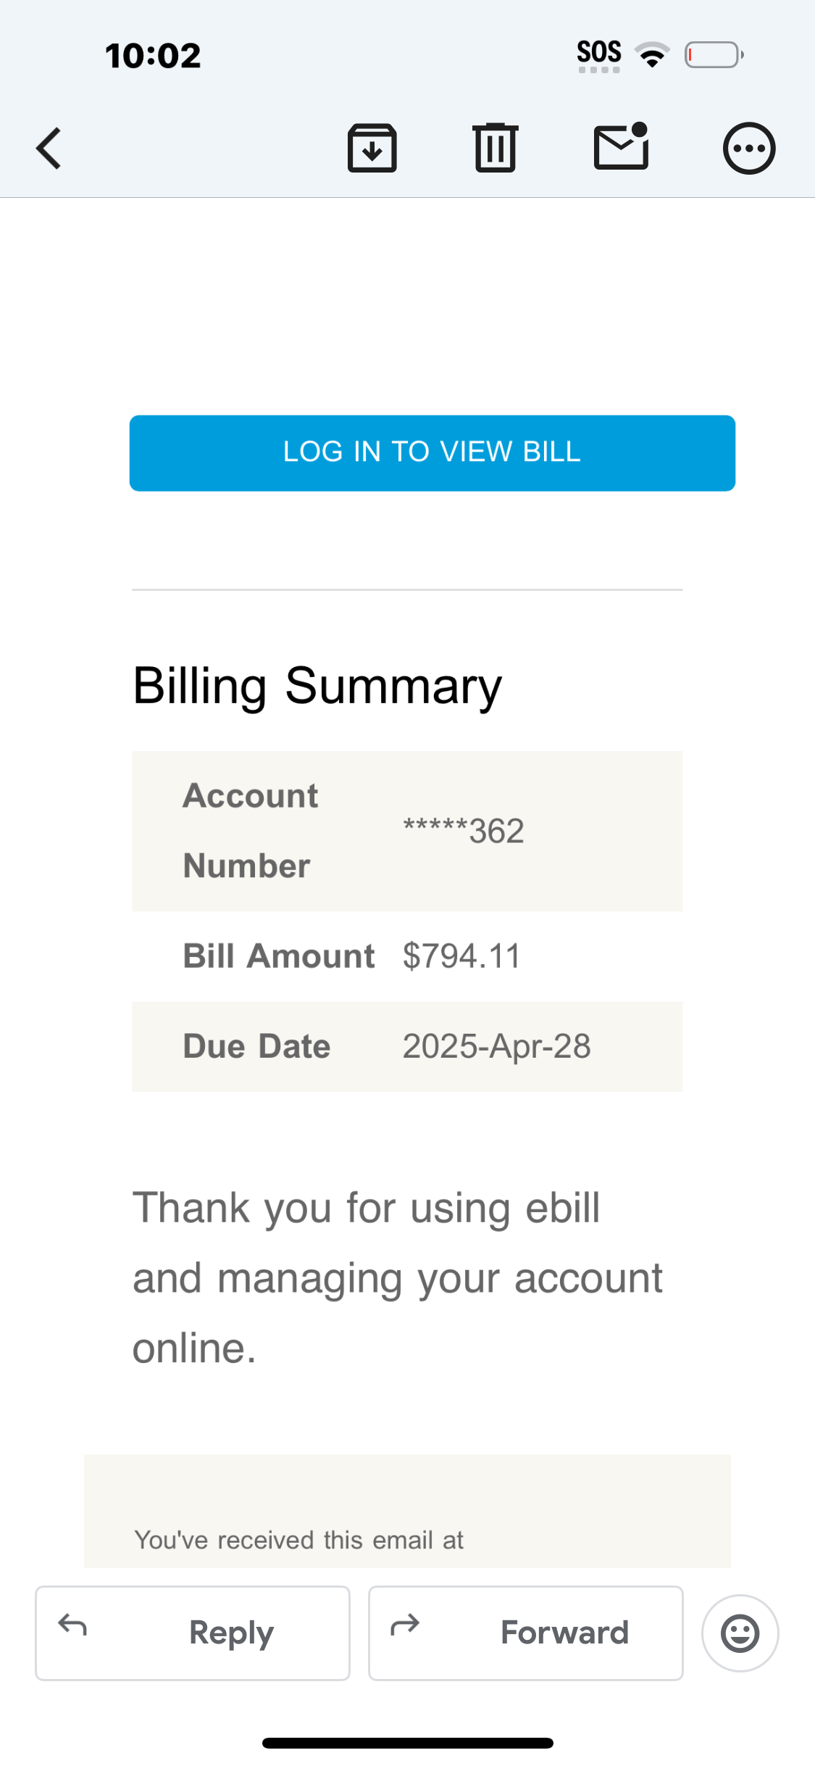
Task: Tap the due date 2025-Apr-28
Action: (496, 1047)
